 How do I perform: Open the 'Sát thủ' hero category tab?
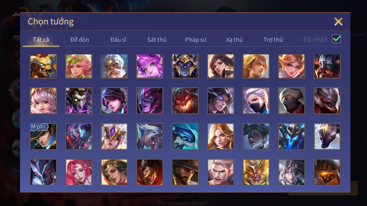[157, 40]
